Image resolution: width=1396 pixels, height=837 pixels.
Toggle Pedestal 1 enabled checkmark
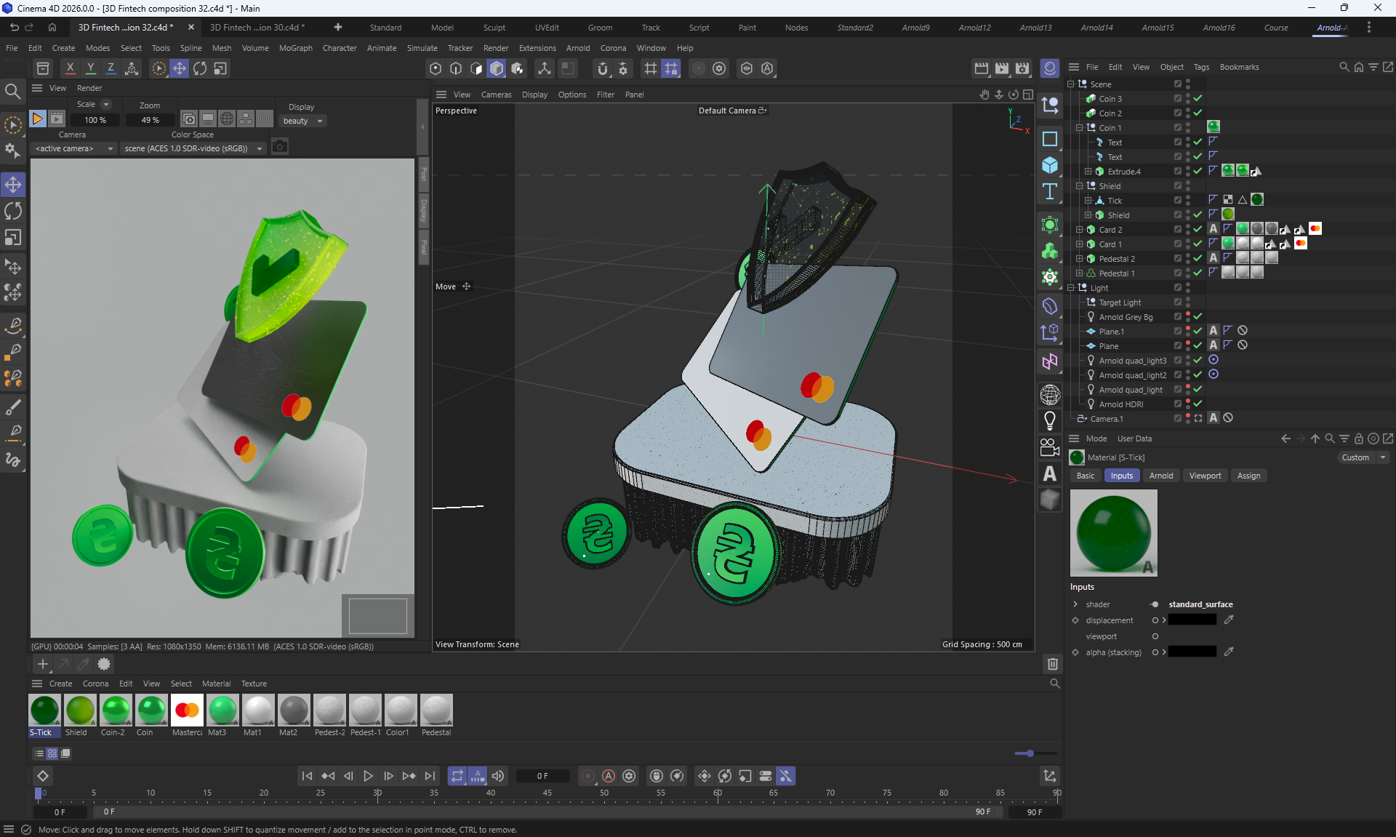click(x=1198, y=273)
